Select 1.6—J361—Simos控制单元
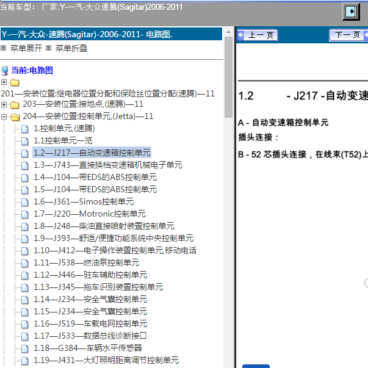This screenshot has width=368, height=368. [84, 201]
